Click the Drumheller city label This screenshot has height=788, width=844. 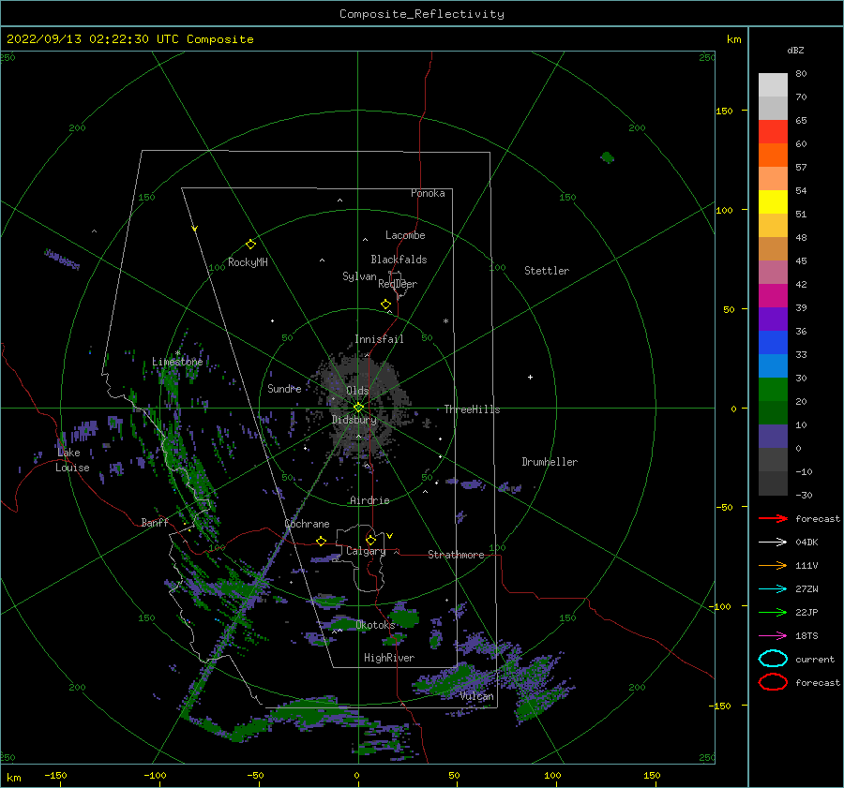550,462
